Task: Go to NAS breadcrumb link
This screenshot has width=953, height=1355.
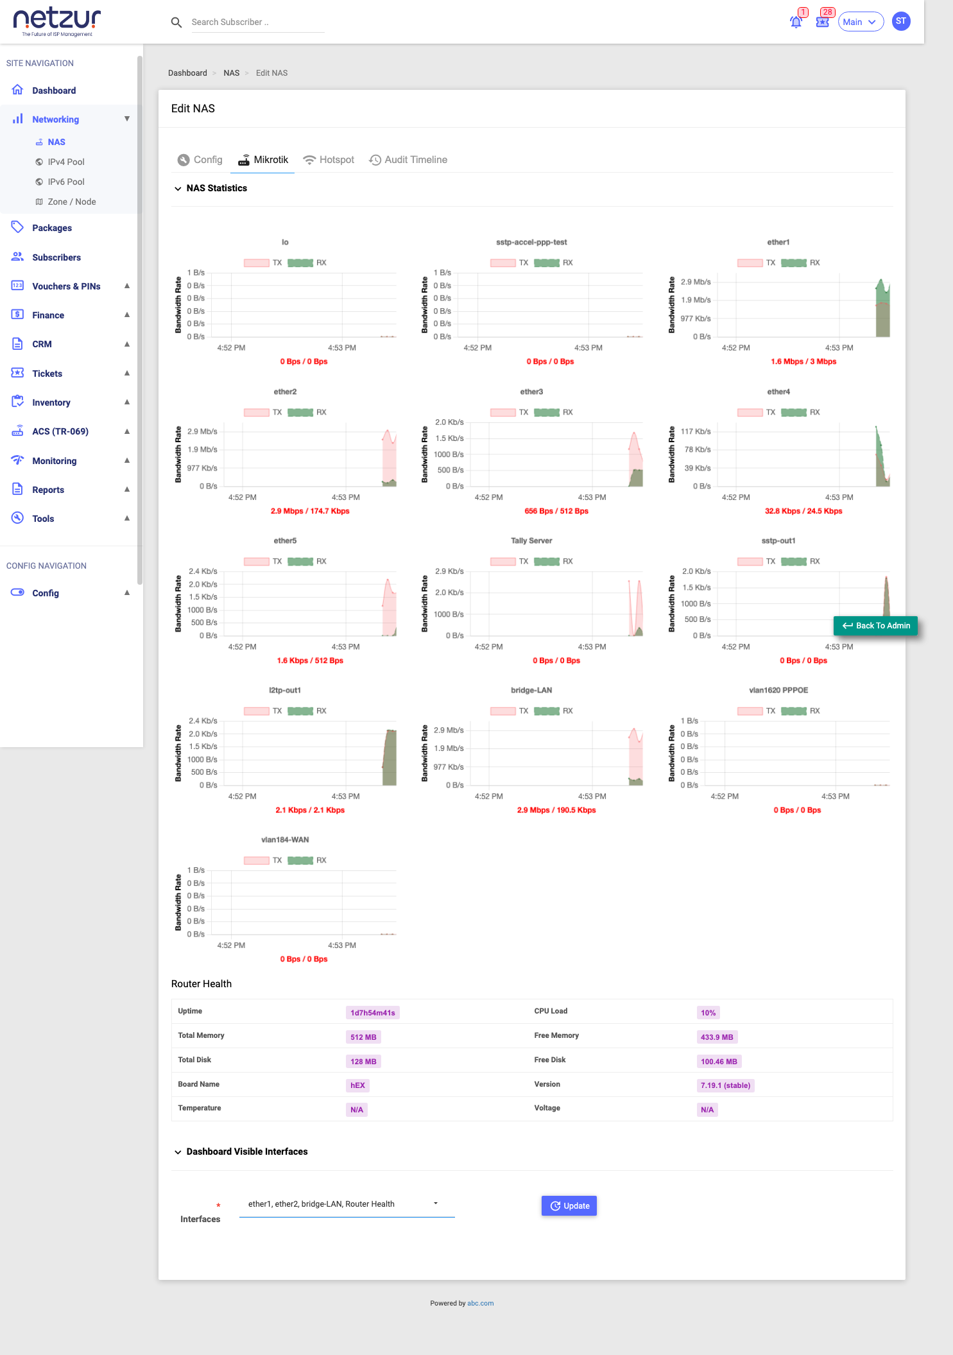Action: tap(232, 73)
